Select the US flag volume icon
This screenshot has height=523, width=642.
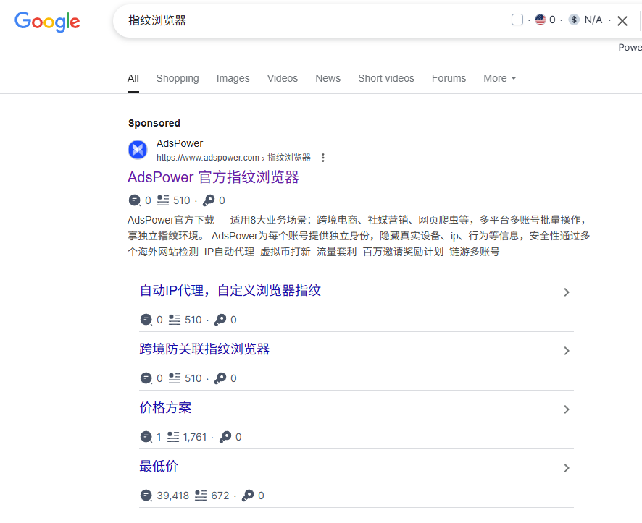(541, 20)
